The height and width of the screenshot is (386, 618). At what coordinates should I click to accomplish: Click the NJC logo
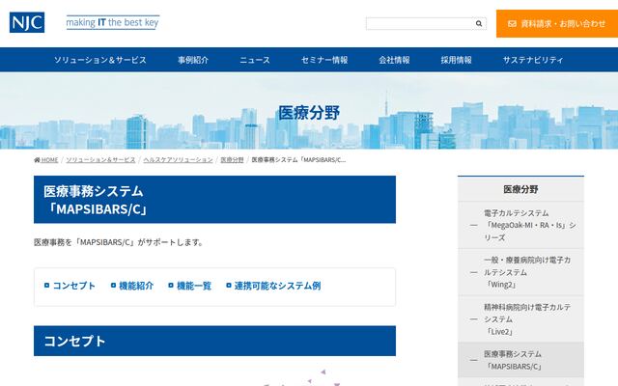point(27,22)
